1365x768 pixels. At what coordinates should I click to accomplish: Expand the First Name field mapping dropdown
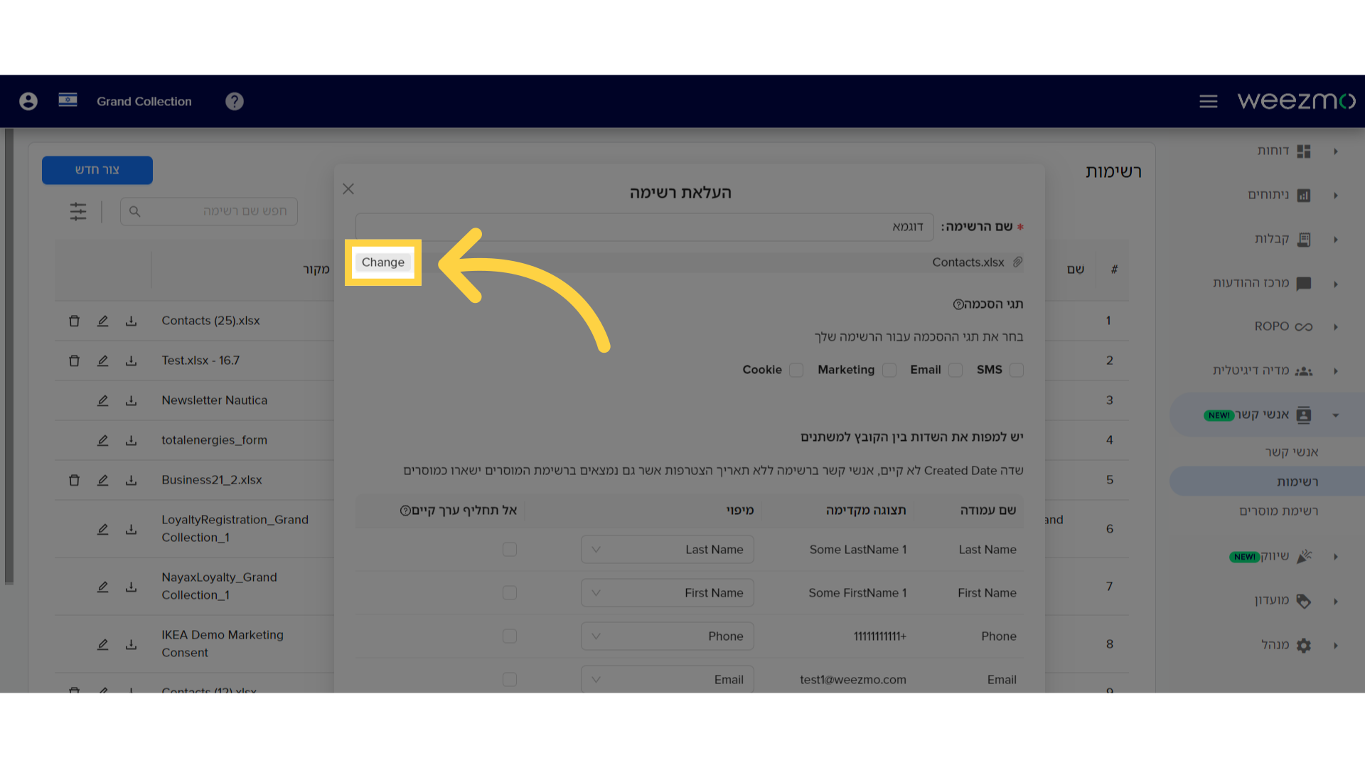[x=596, y=592]
